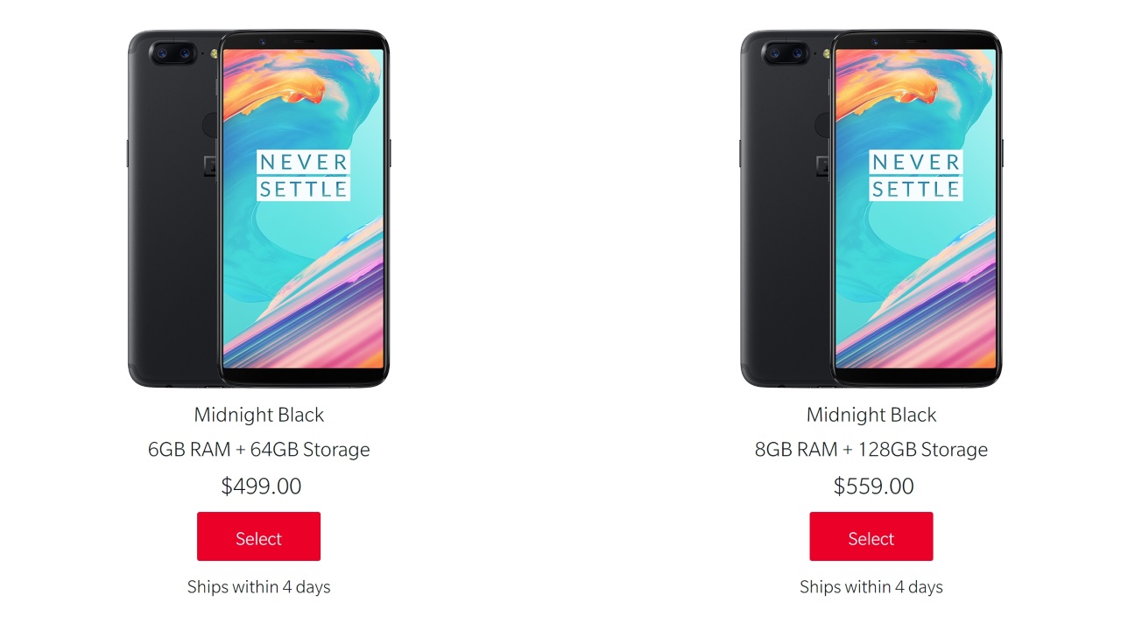Click Select for the 6GB RAM + 64GB model
This screenshot has height=630, width=1121.
(258, 536)
